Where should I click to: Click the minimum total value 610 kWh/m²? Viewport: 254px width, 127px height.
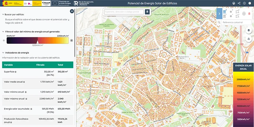tap(64, 92)
